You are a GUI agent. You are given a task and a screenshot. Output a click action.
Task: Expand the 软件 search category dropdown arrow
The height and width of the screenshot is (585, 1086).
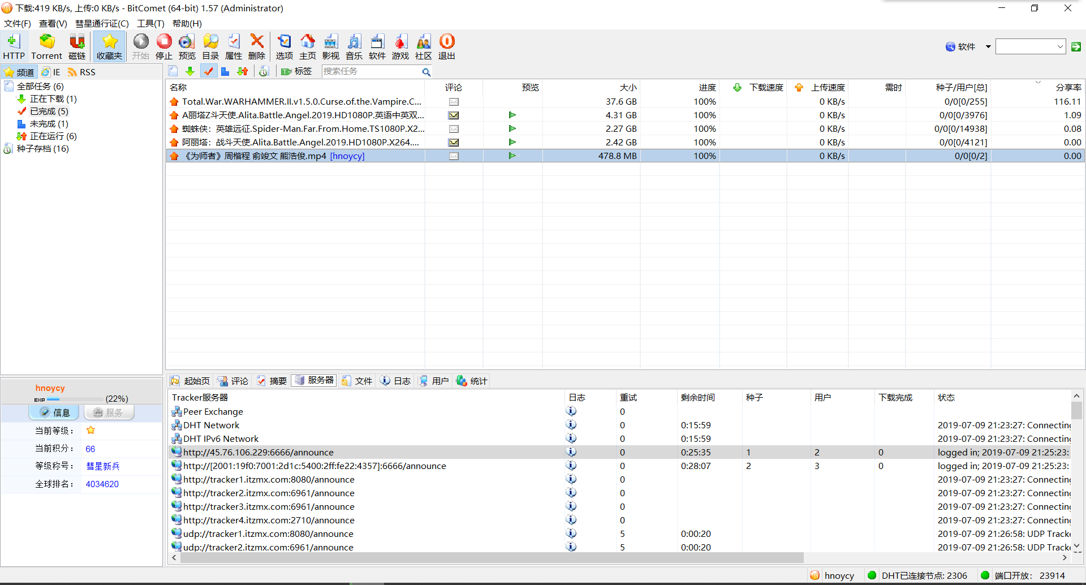click(988, 47)
